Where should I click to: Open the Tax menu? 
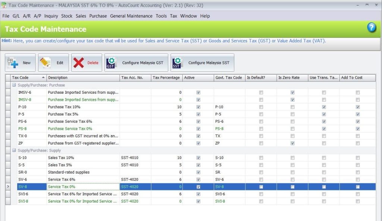pos(173,16)
